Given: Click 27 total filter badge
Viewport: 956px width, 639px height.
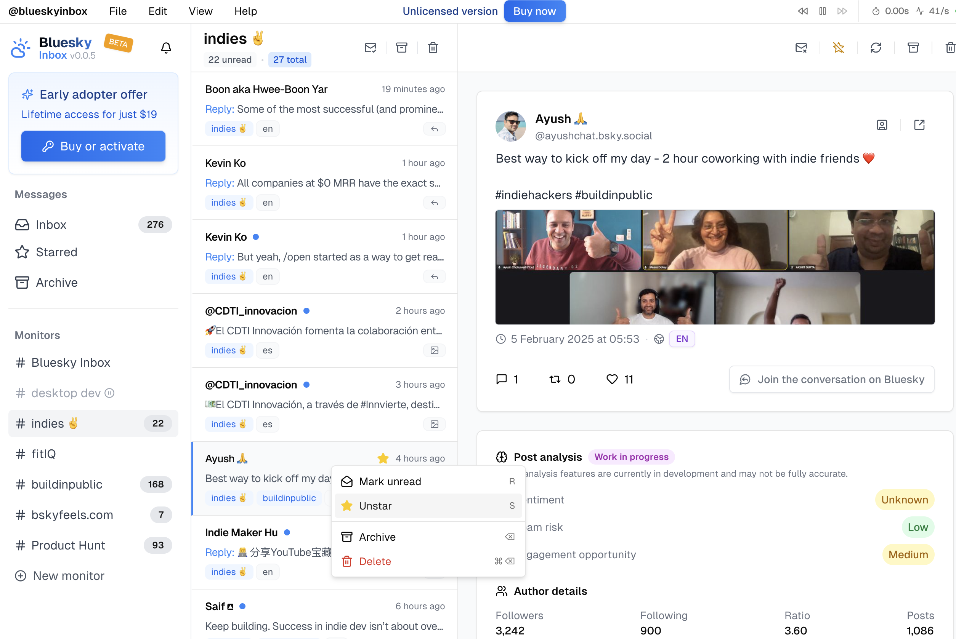Looking at the screenshot, I should (x=290, y=60).
